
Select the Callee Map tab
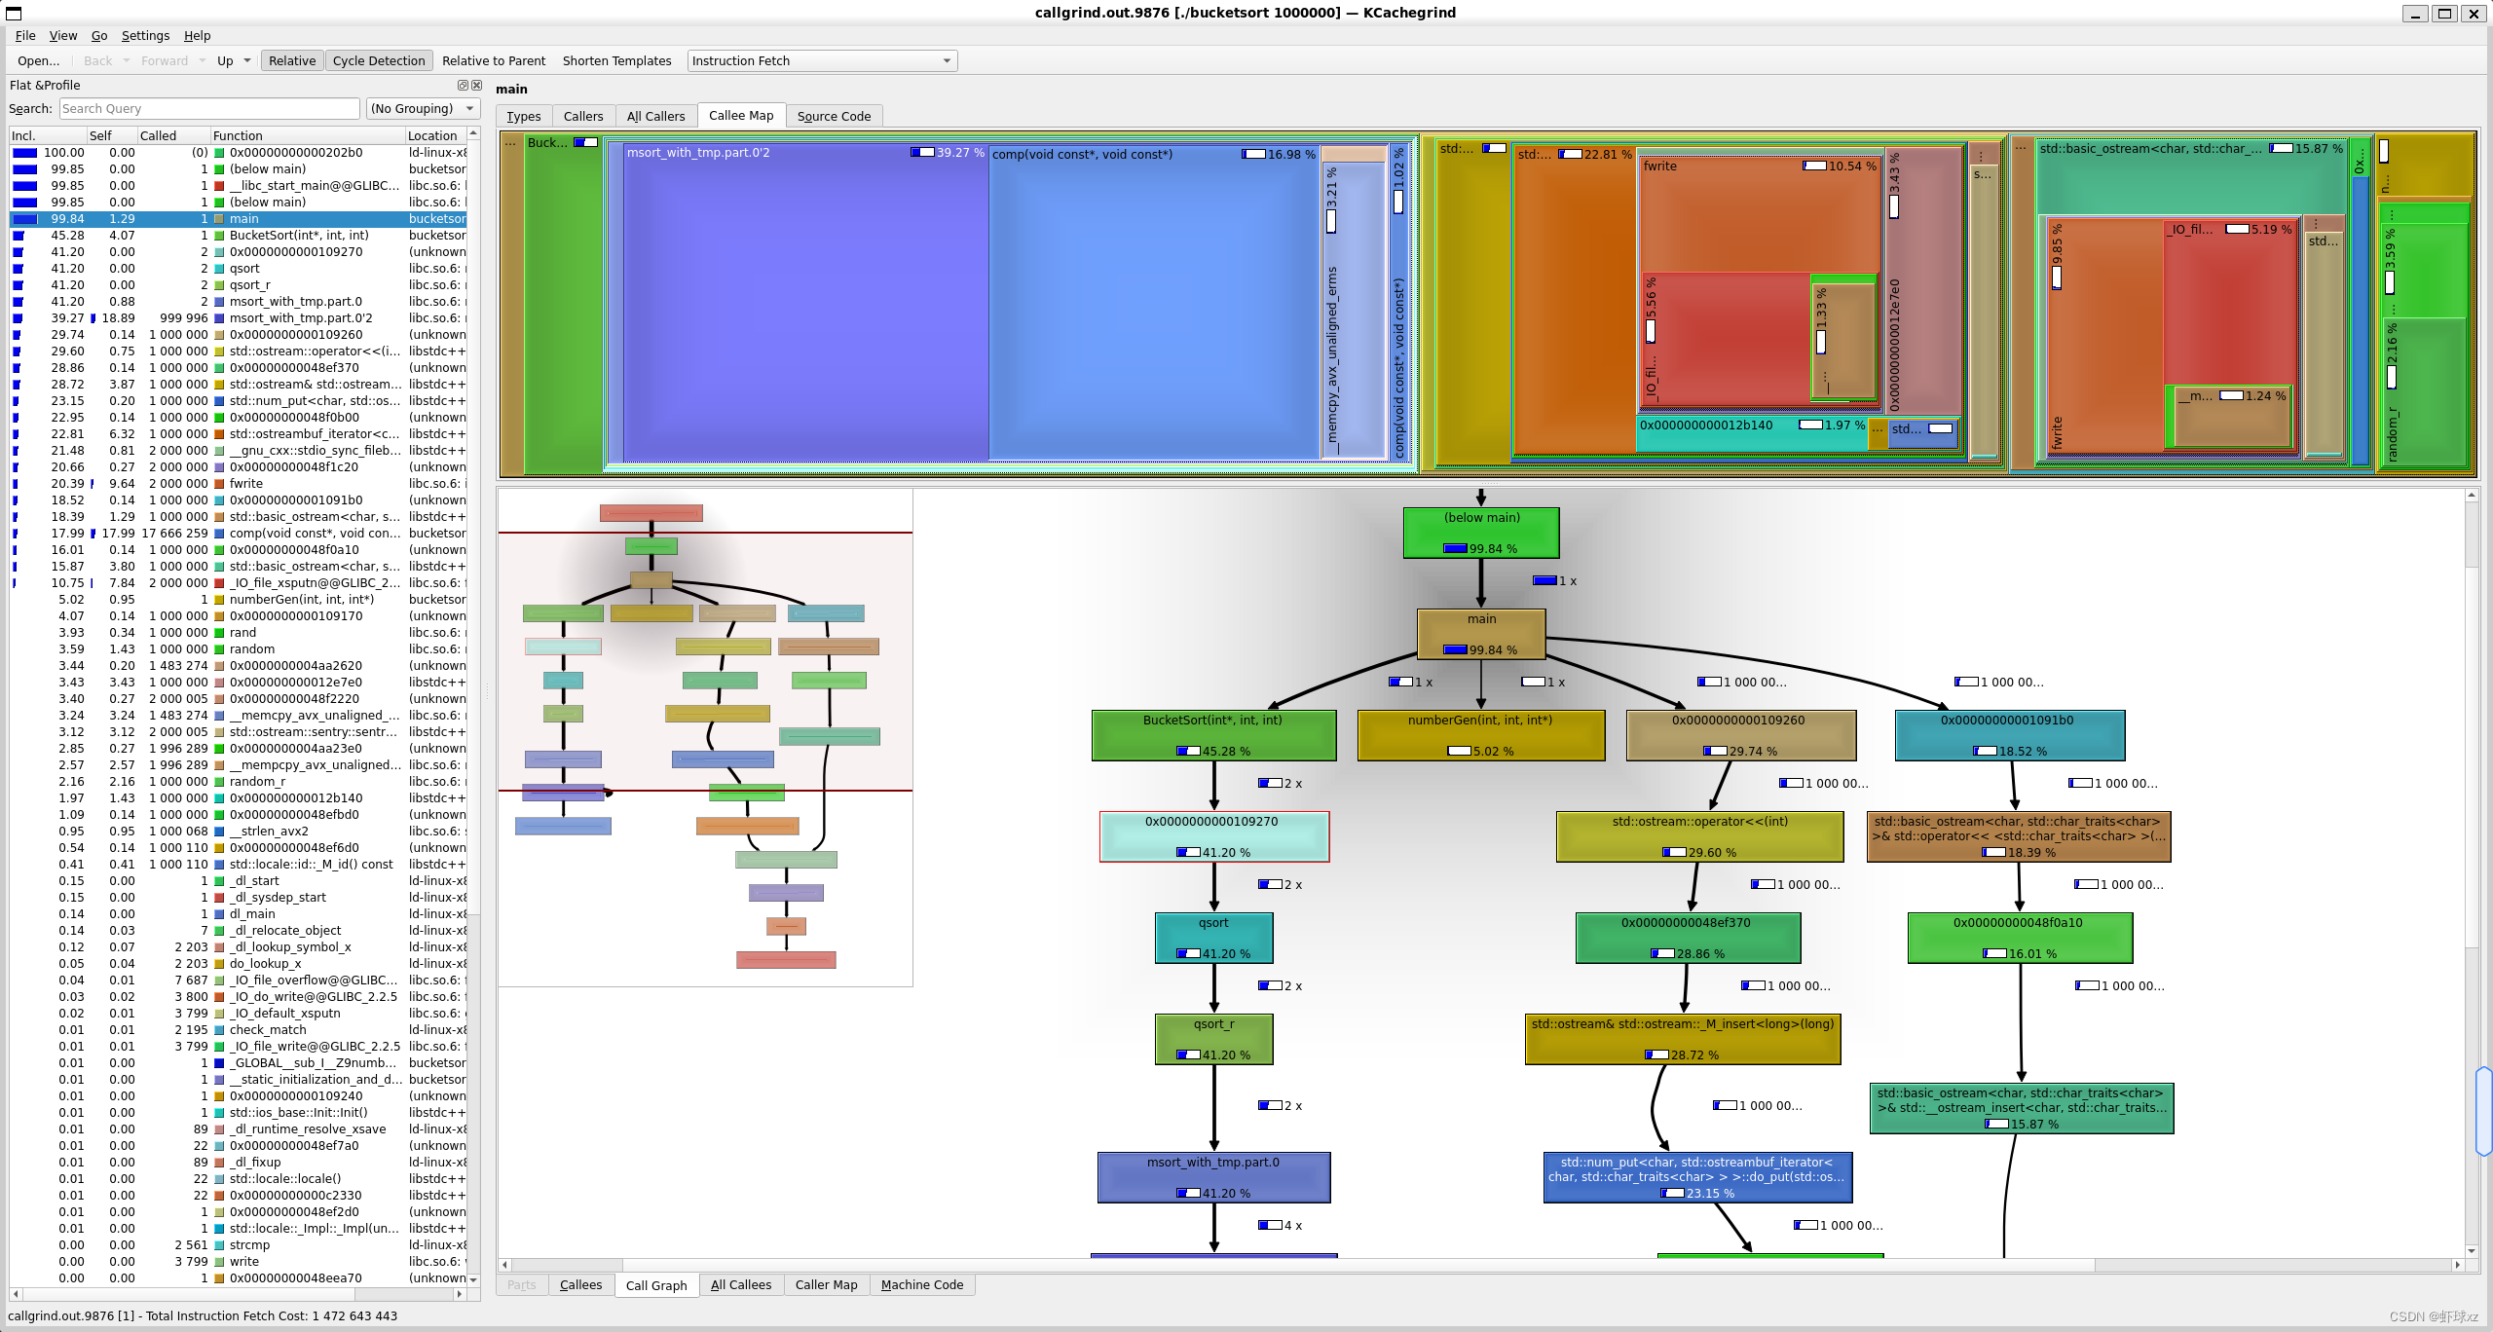pyautogui.click(x=740, y=116)
